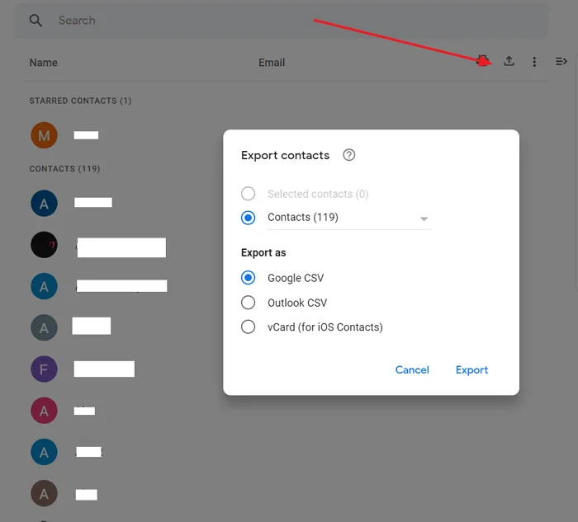Click the Email column header
This screenshot has width=578, height=522.
(x=272, y=63)
